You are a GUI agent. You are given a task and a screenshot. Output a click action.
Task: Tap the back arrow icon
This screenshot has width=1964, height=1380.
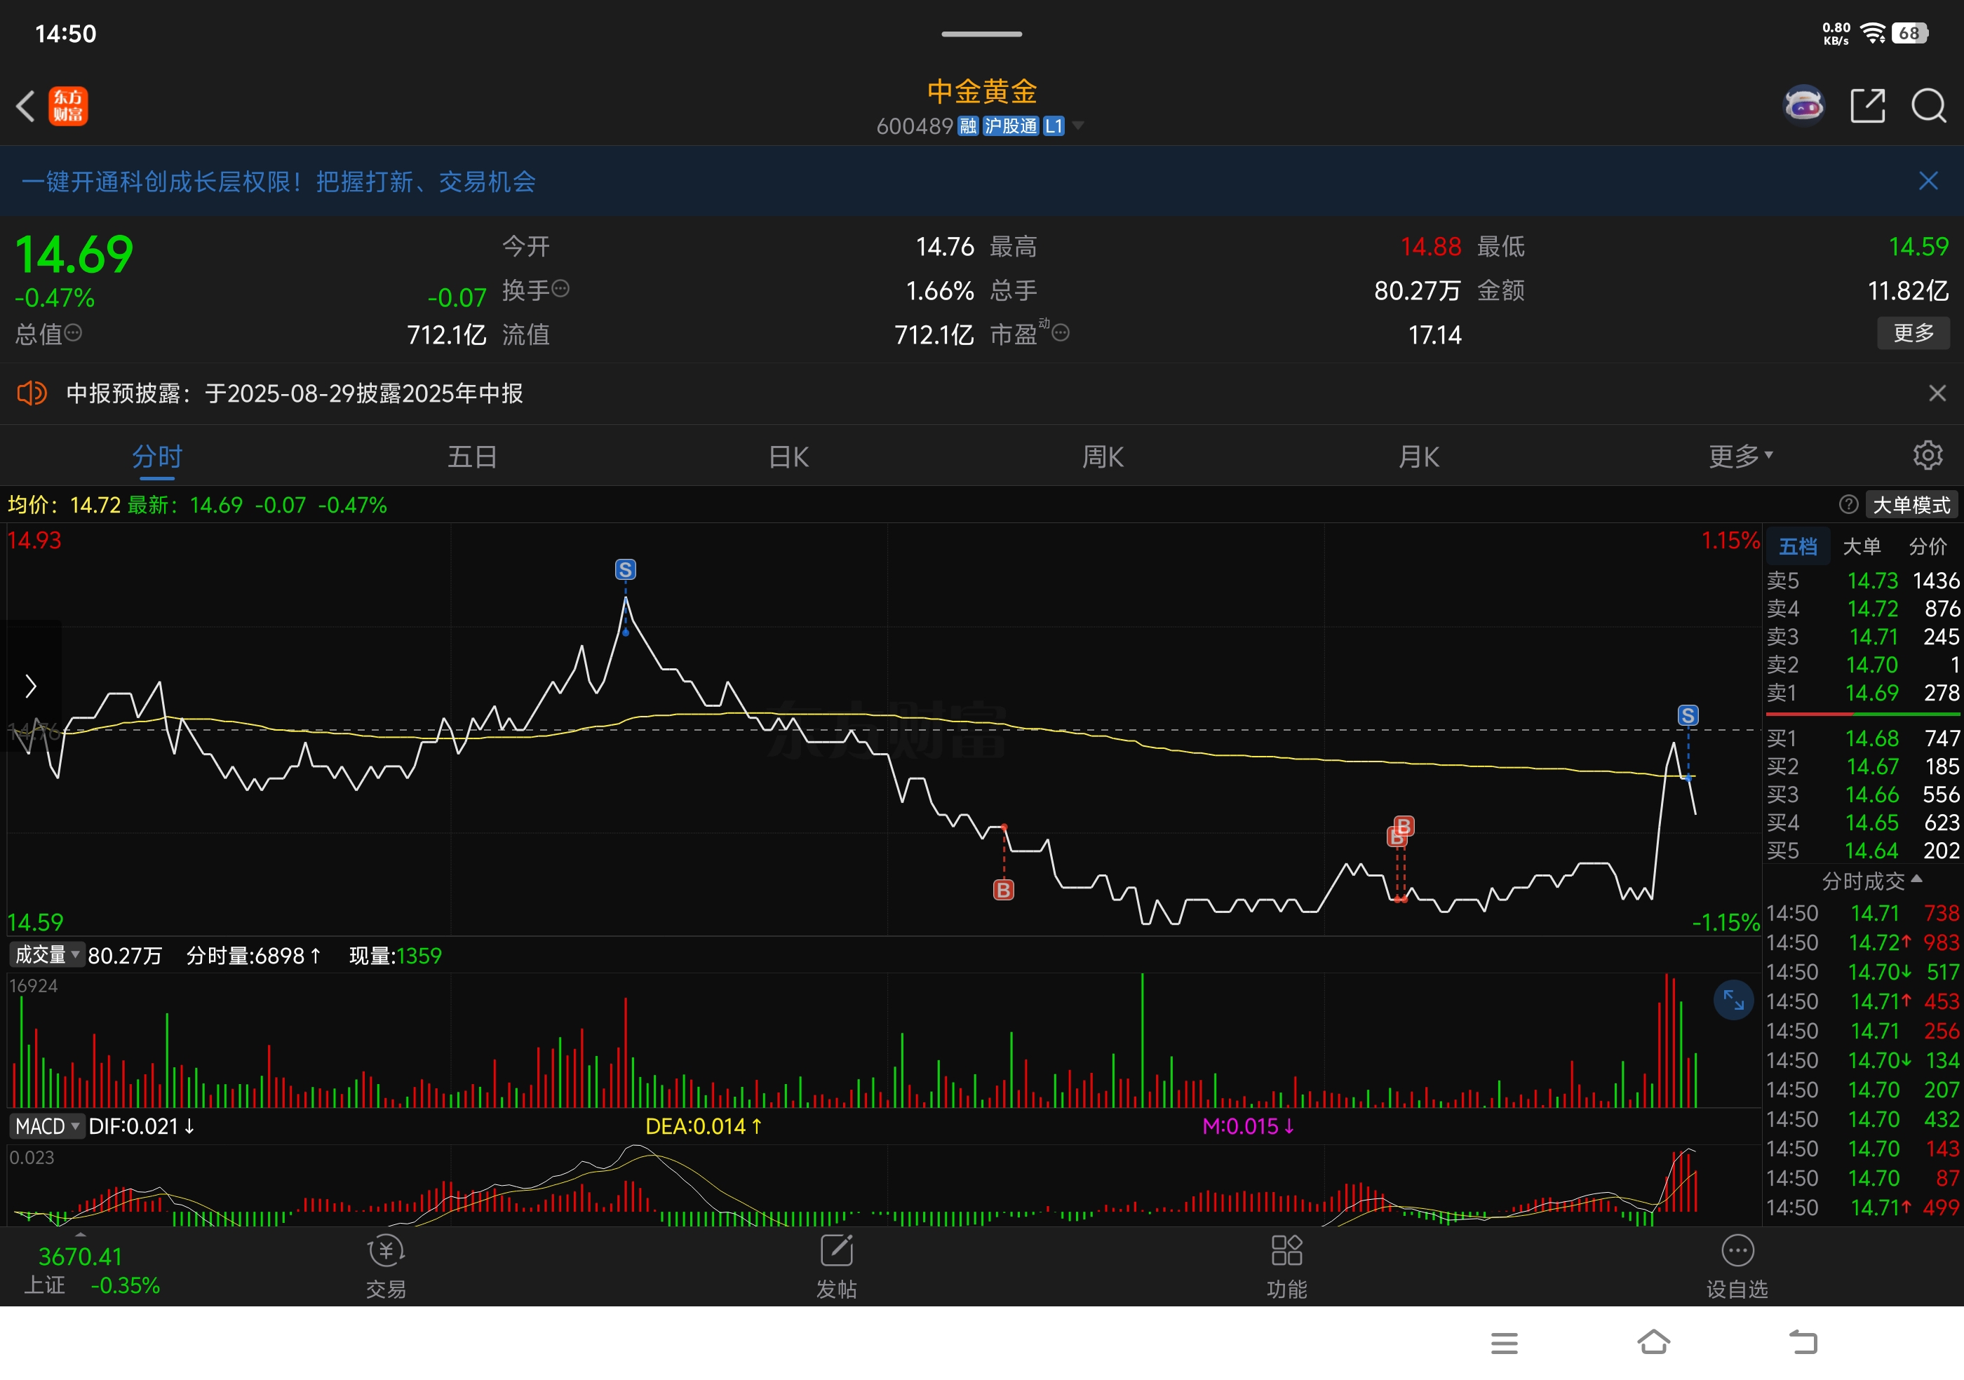tap(26, 107)
